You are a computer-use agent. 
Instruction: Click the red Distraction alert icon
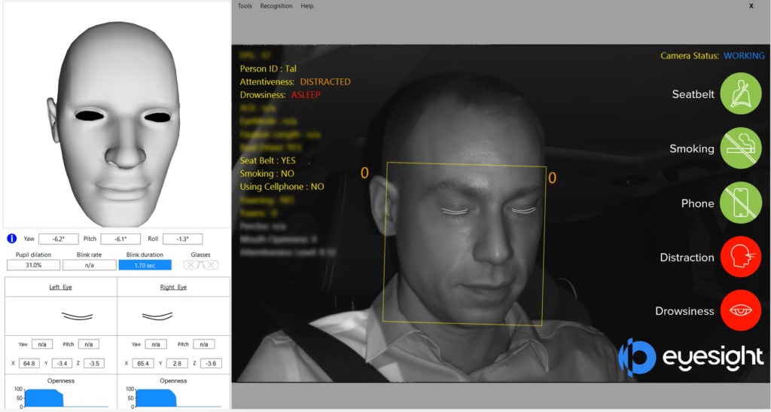click(742, 257)
